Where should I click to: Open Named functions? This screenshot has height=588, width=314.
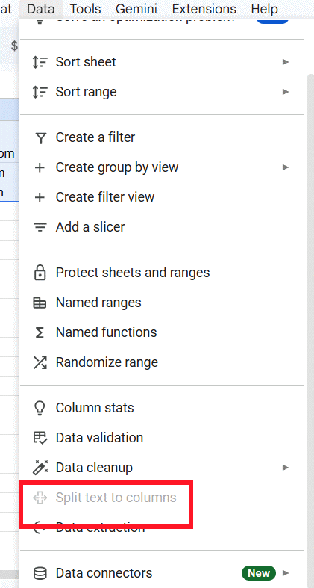click(x=163, y=332)
